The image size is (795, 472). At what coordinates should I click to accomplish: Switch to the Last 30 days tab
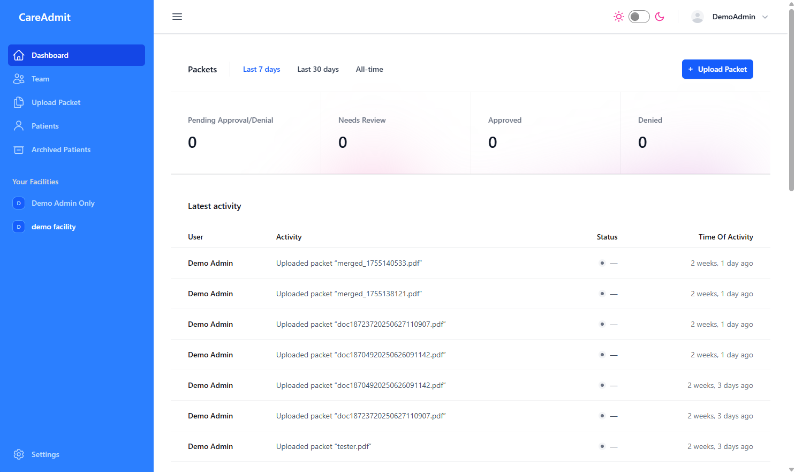tap(318, 69)
